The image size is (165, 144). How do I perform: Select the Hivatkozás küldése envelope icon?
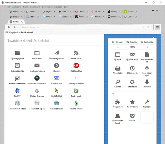[37, 65]
